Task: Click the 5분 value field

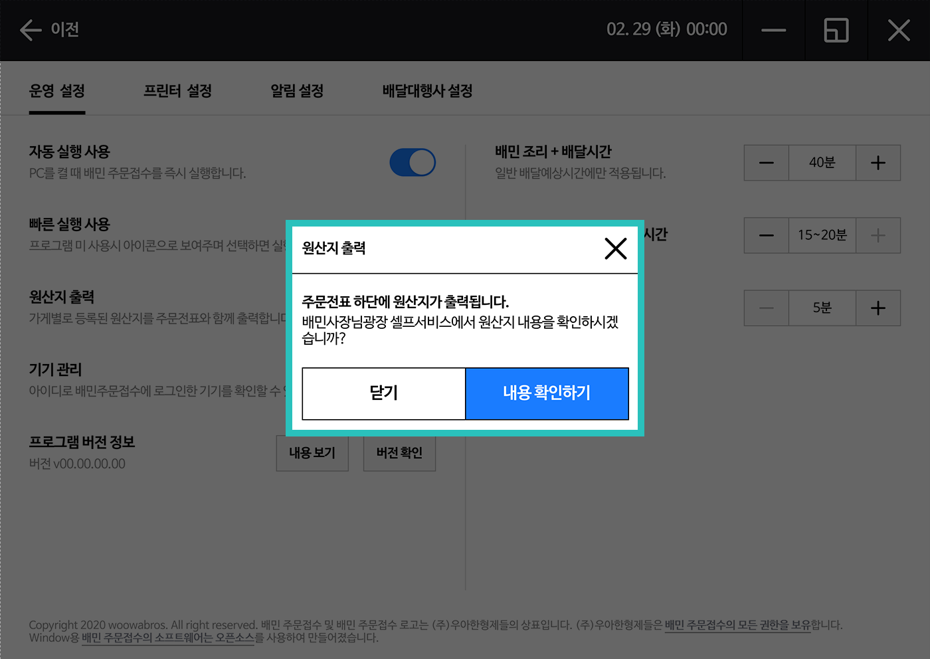Action: 822,308
